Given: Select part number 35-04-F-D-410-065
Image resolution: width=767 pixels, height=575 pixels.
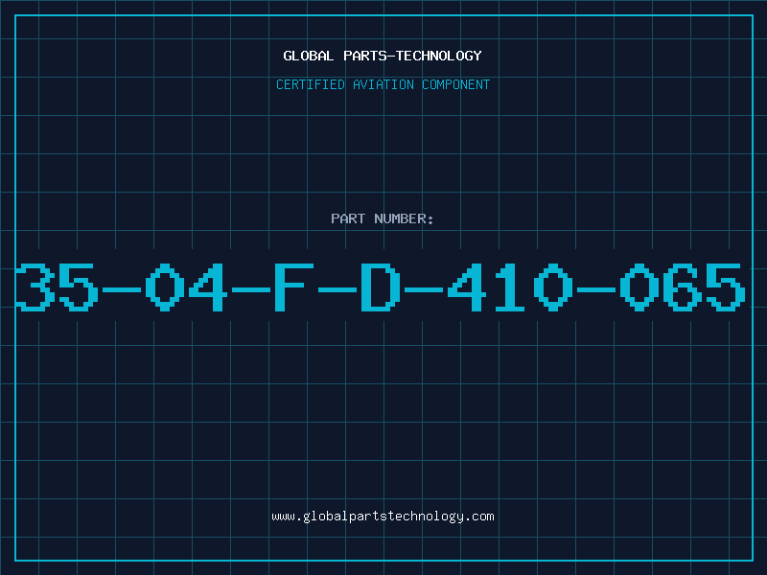Looking at the screenshot, I should [x=380, y=287].
